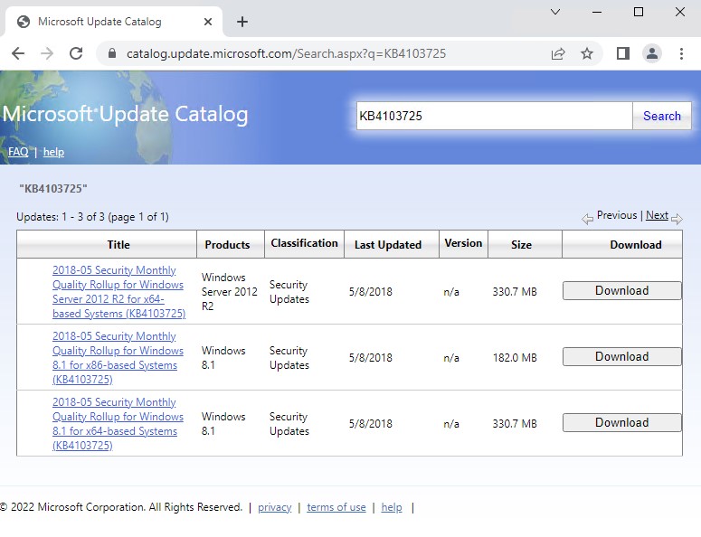This screenshot has height=537, width=701.
Task: Share this page via share icon
Action: click(558, 53)
